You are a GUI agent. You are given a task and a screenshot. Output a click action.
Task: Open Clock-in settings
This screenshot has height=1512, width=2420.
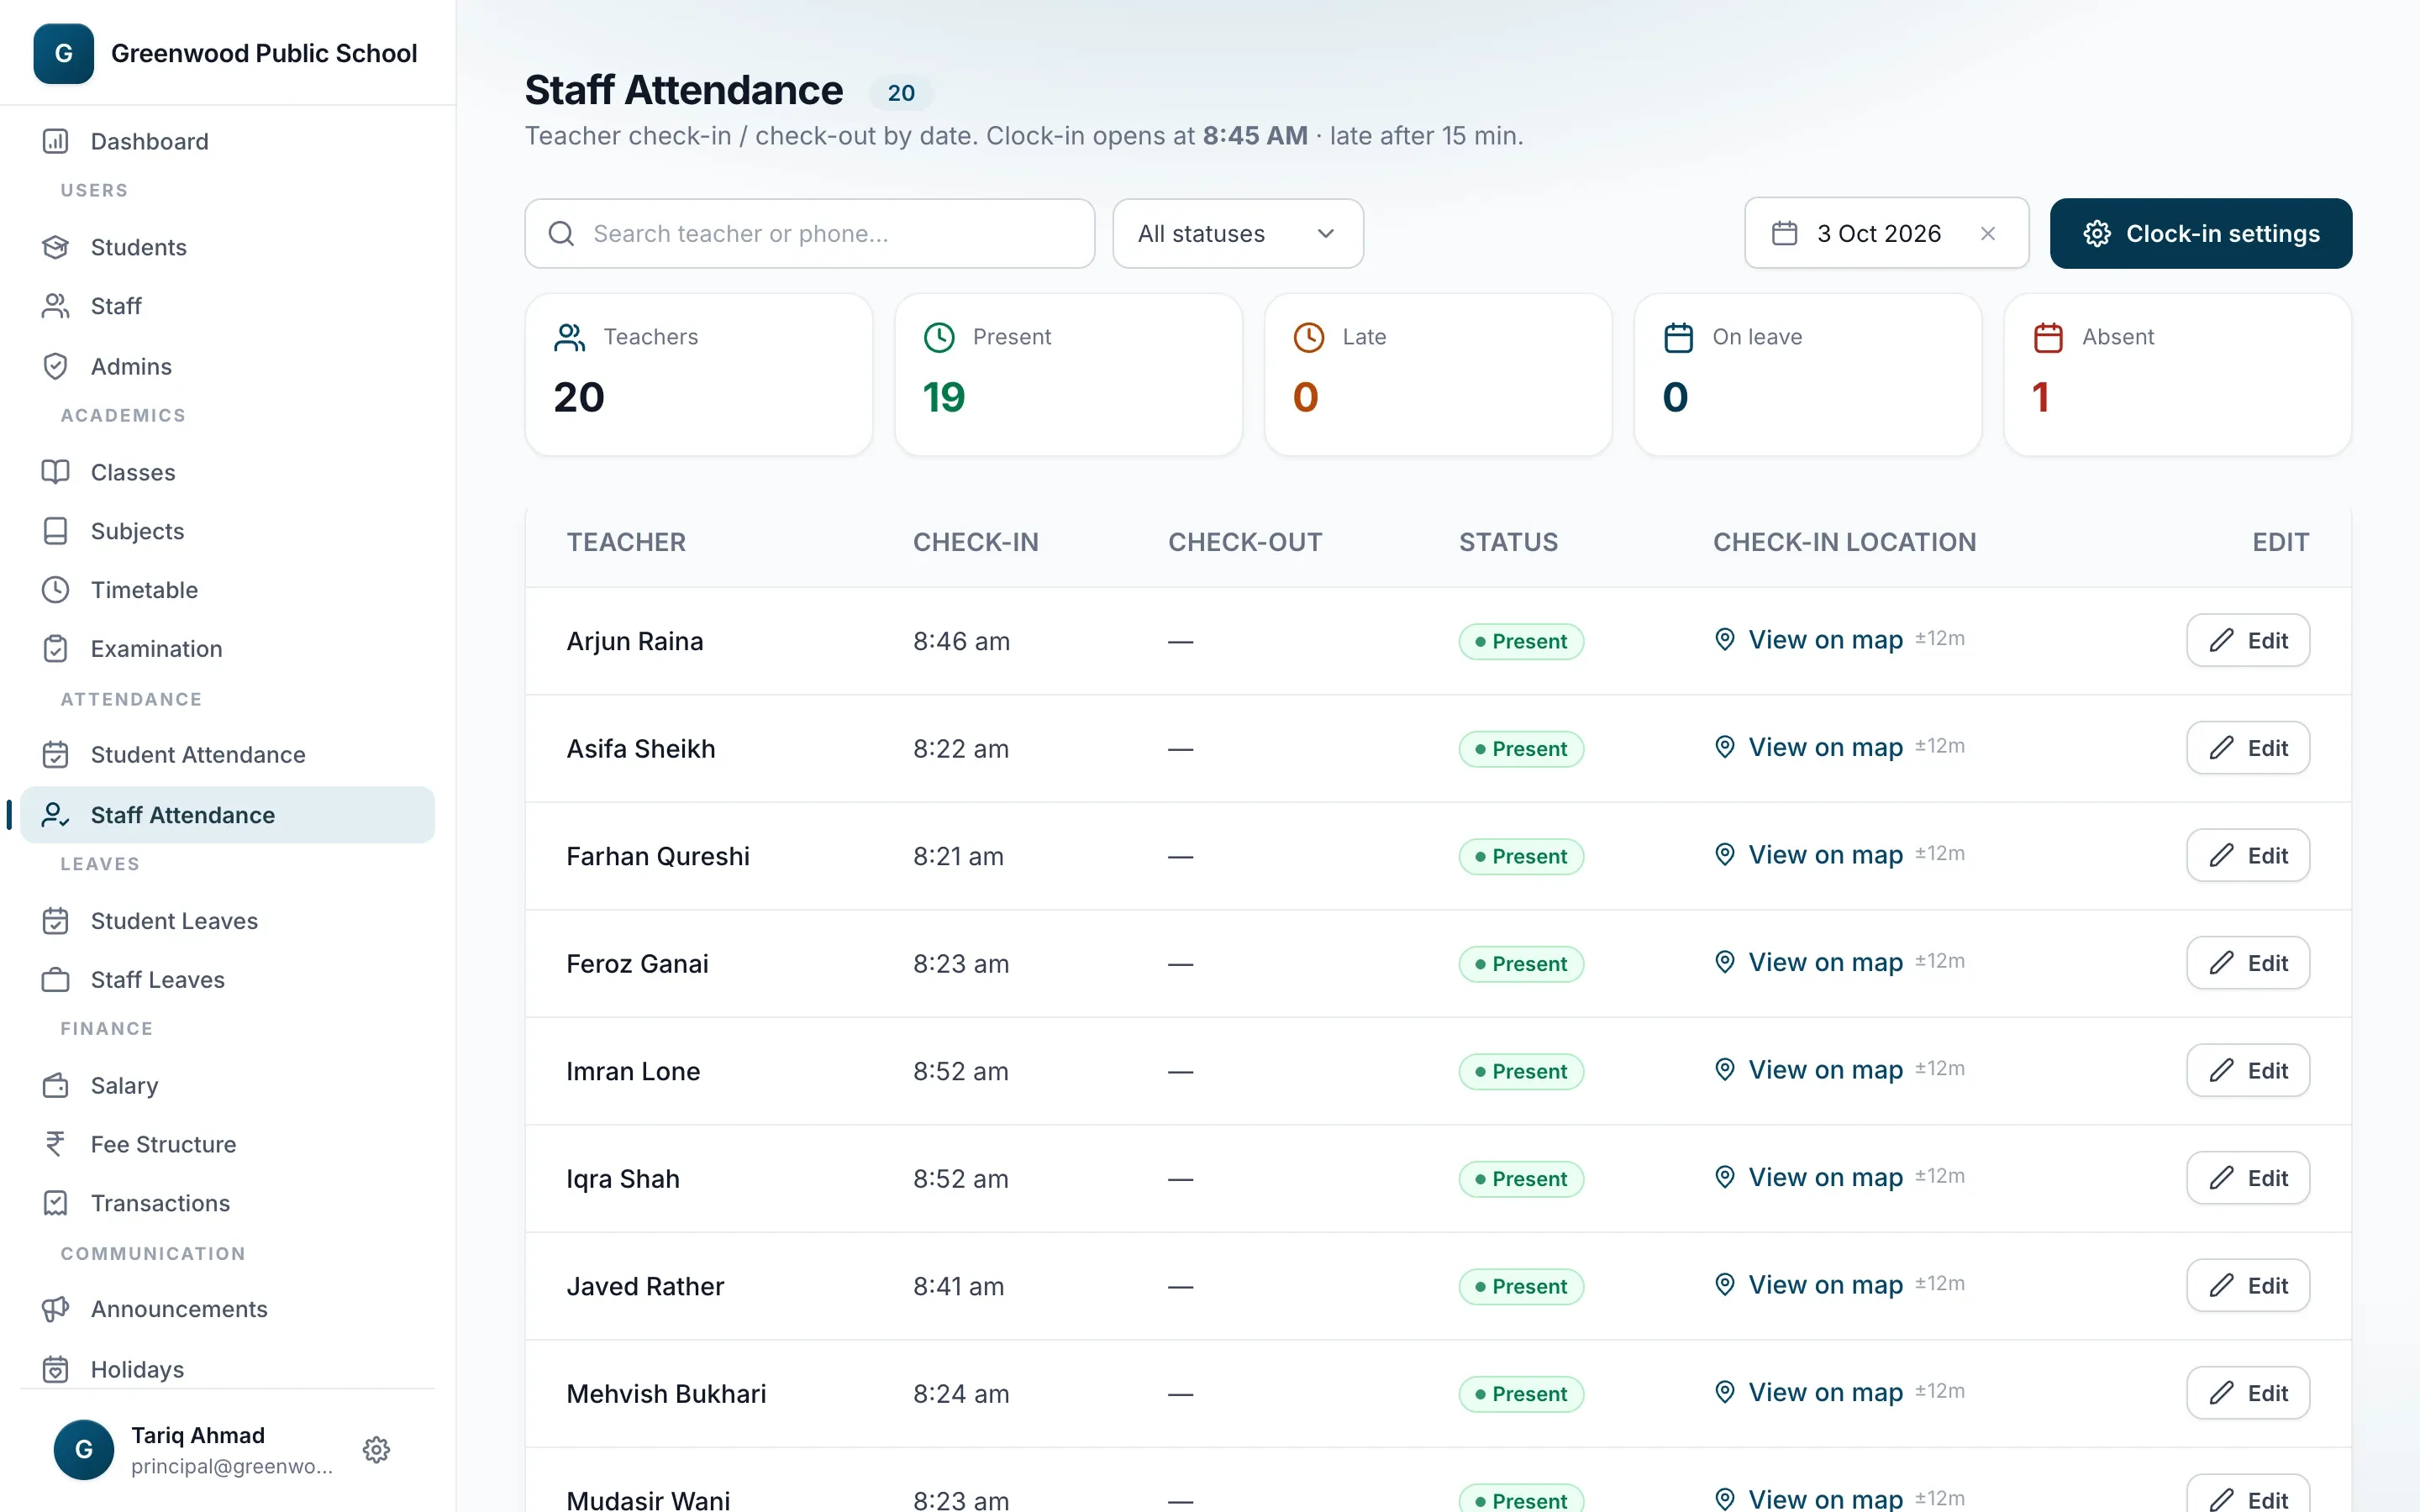[2201, 233]
